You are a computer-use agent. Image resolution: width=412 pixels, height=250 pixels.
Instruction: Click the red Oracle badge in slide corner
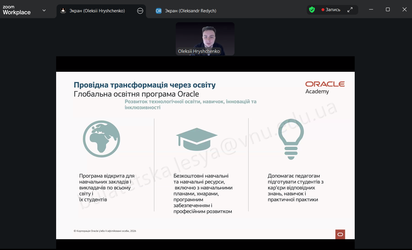coord(340,234)
